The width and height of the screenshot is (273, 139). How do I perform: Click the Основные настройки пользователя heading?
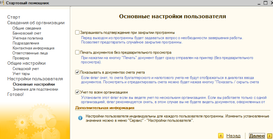pyautogui.click(x=173, y=16)
